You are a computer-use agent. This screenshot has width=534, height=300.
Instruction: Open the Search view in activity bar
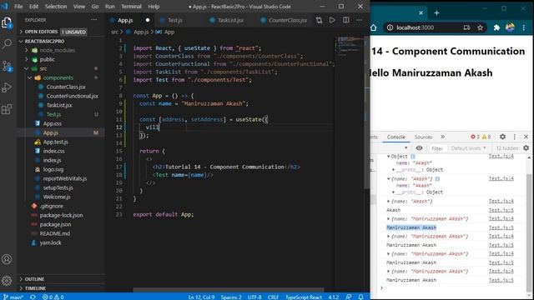pos(7,44)
